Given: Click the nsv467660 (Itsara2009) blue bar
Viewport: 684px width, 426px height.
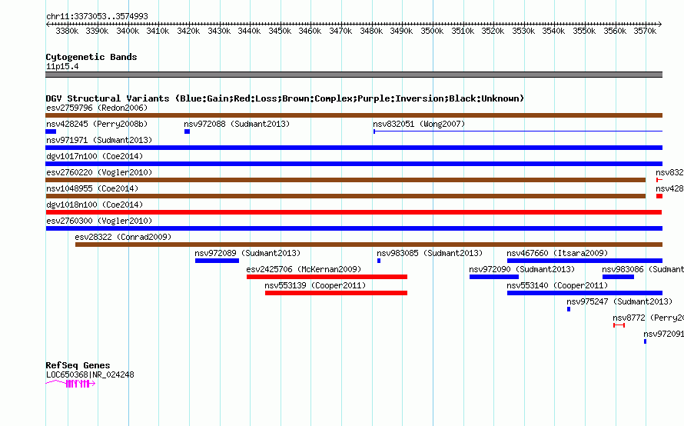Looking at the screenshot, I should 585,261.
